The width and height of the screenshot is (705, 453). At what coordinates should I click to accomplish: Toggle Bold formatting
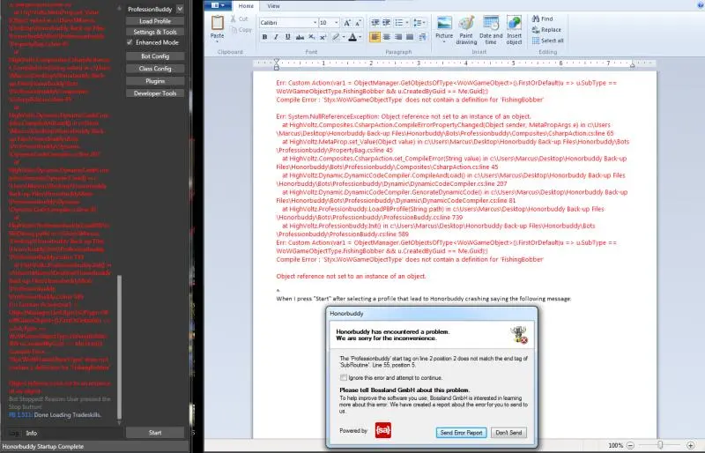click(264, 37)
